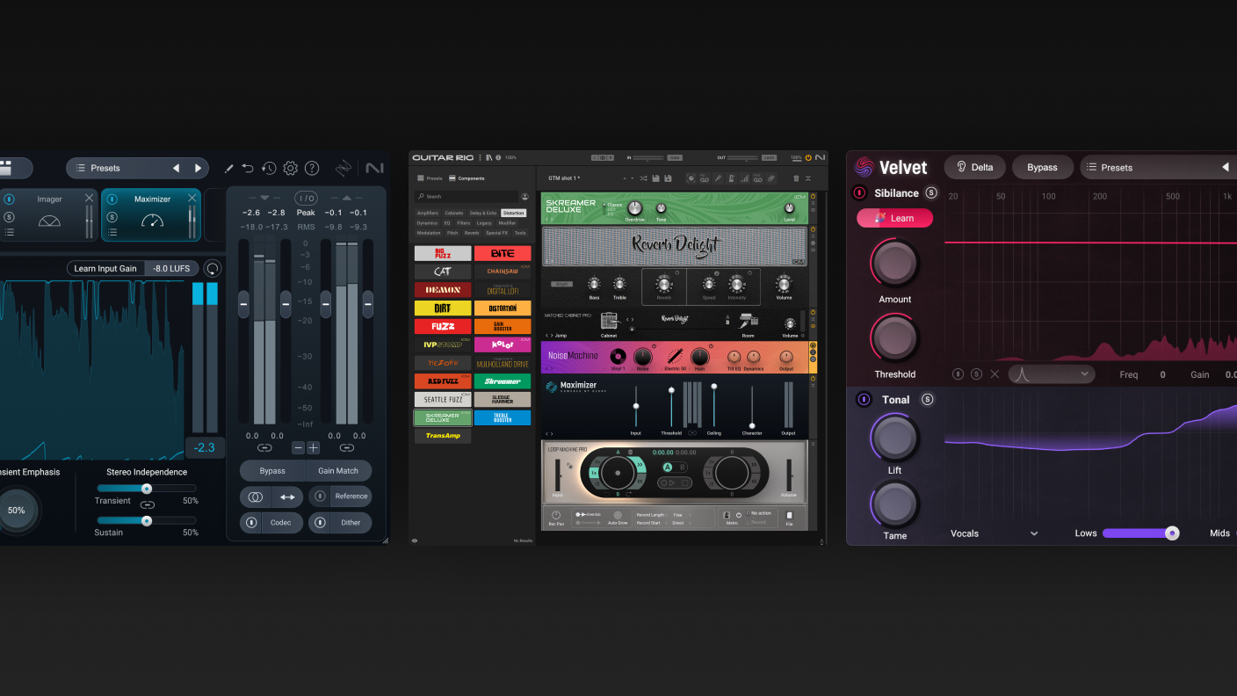Viewport: 1237px width, 696px height.
Task: Toggle Ozone Dither power button
Action: [x=320, y=523]
